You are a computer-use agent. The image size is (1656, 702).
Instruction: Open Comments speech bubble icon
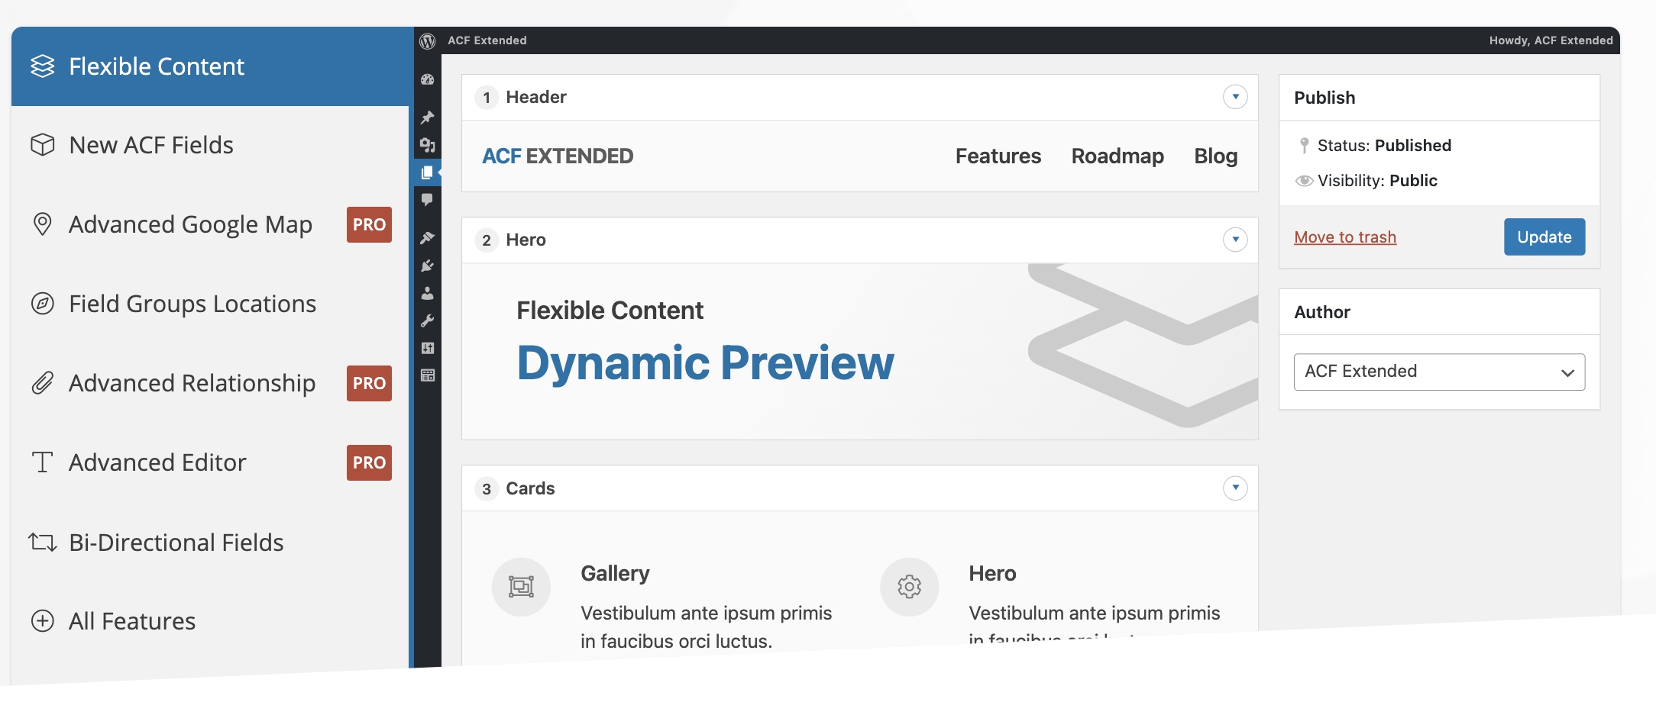coord(428,200)
